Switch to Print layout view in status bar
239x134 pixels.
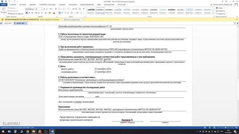point(210,128)
